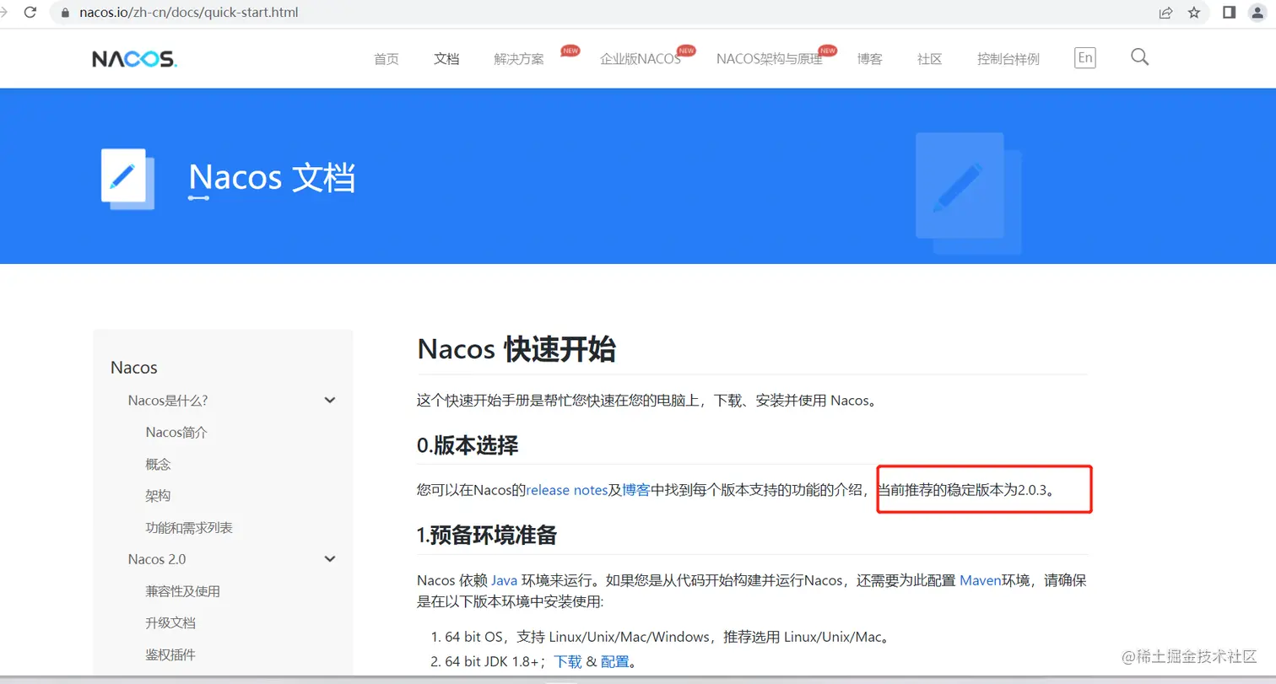Screen dimensions: 1276x684
Task: Select 鉴权插件 in the sidebar
Action: [170, 654]
